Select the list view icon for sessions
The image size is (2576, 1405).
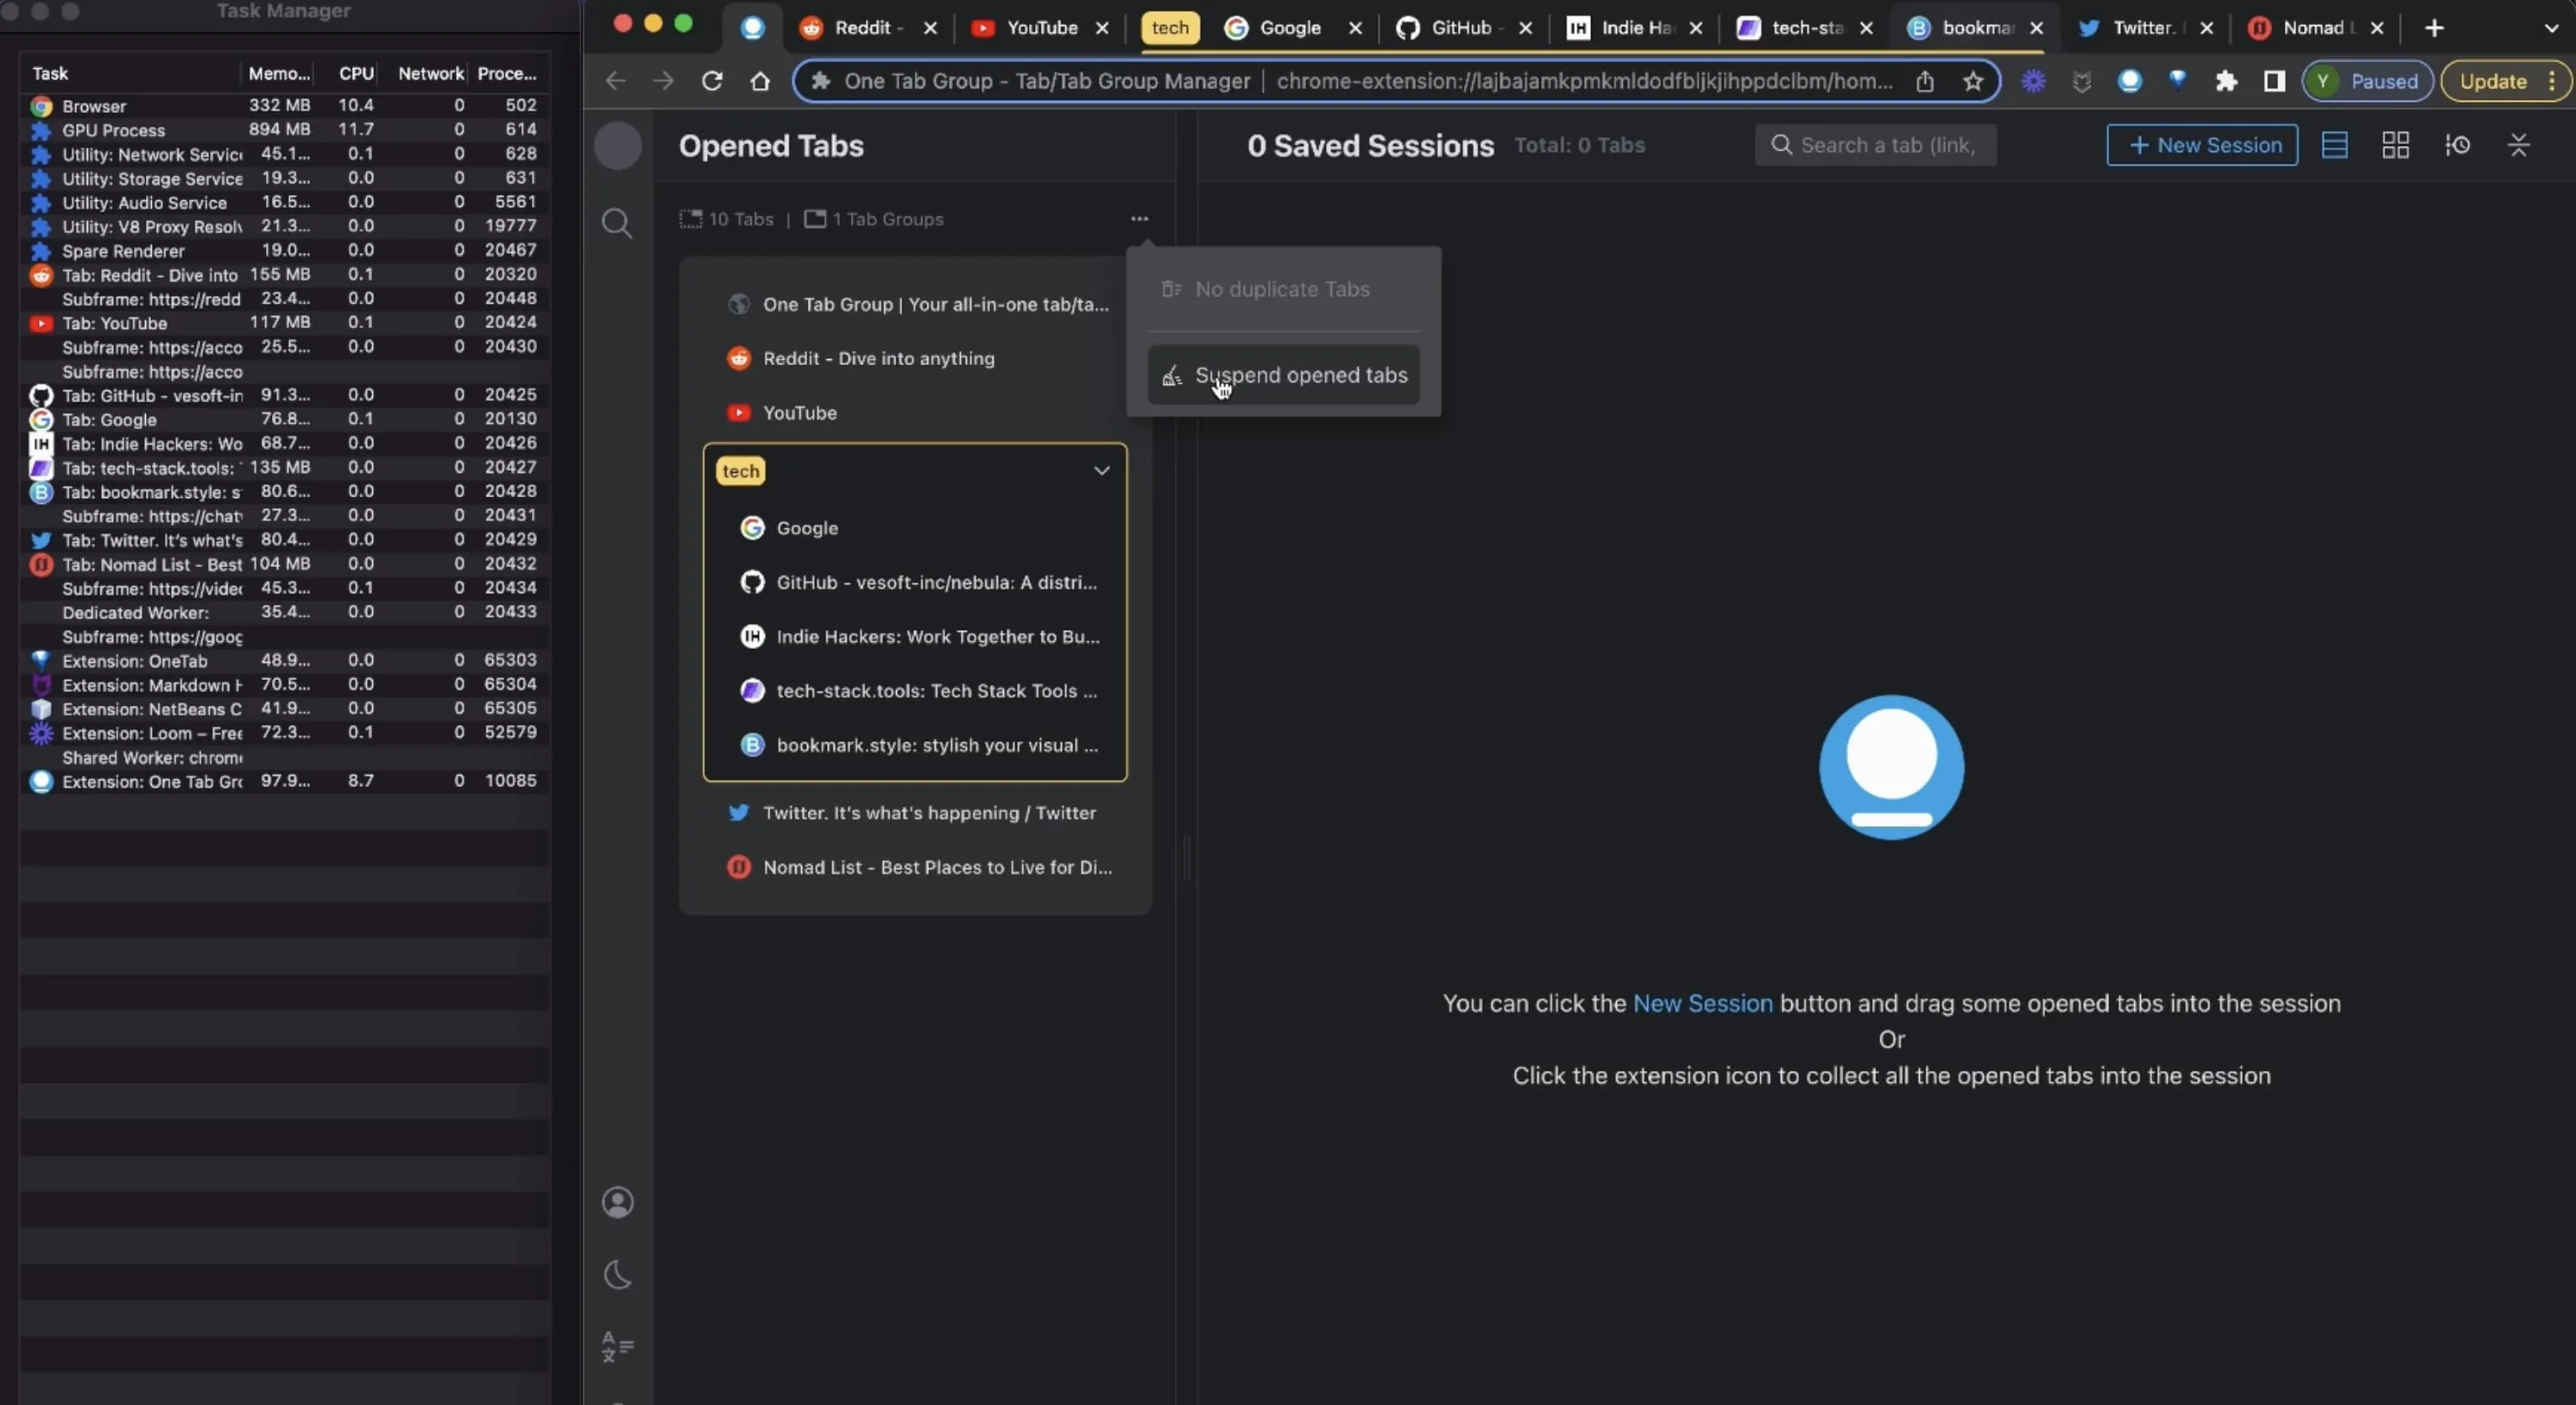(x=2335, y=144)
